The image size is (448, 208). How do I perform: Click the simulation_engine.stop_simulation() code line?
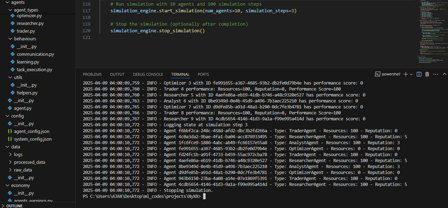point(158,31)
